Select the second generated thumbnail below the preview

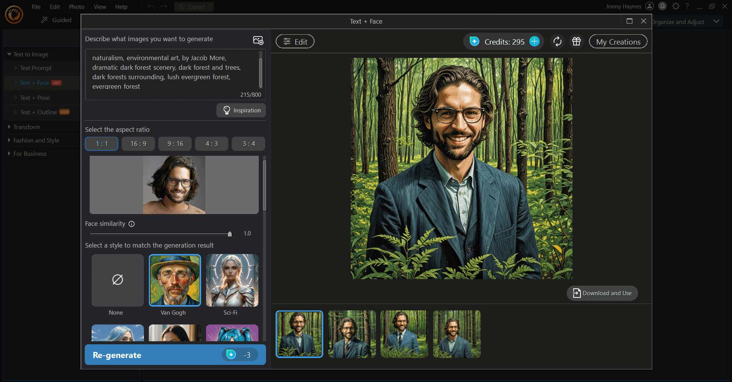coord(351,334)
